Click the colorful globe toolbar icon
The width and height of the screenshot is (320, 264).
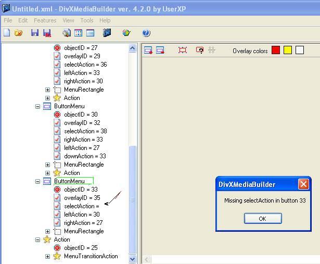126,33
